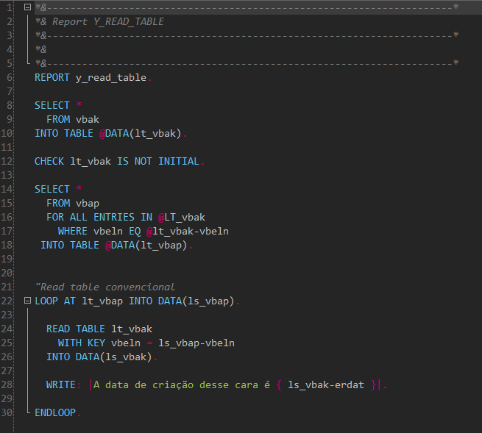Viewport: 482px width, 433px height.
Task: Click the 'Read table convencional' comment
Action: [105, 287]
